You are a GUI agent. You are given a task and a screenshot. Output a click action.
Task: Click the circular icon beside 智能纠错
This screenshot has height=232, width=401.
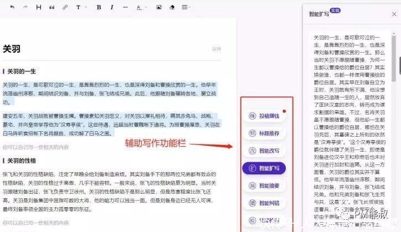(253, 203)
